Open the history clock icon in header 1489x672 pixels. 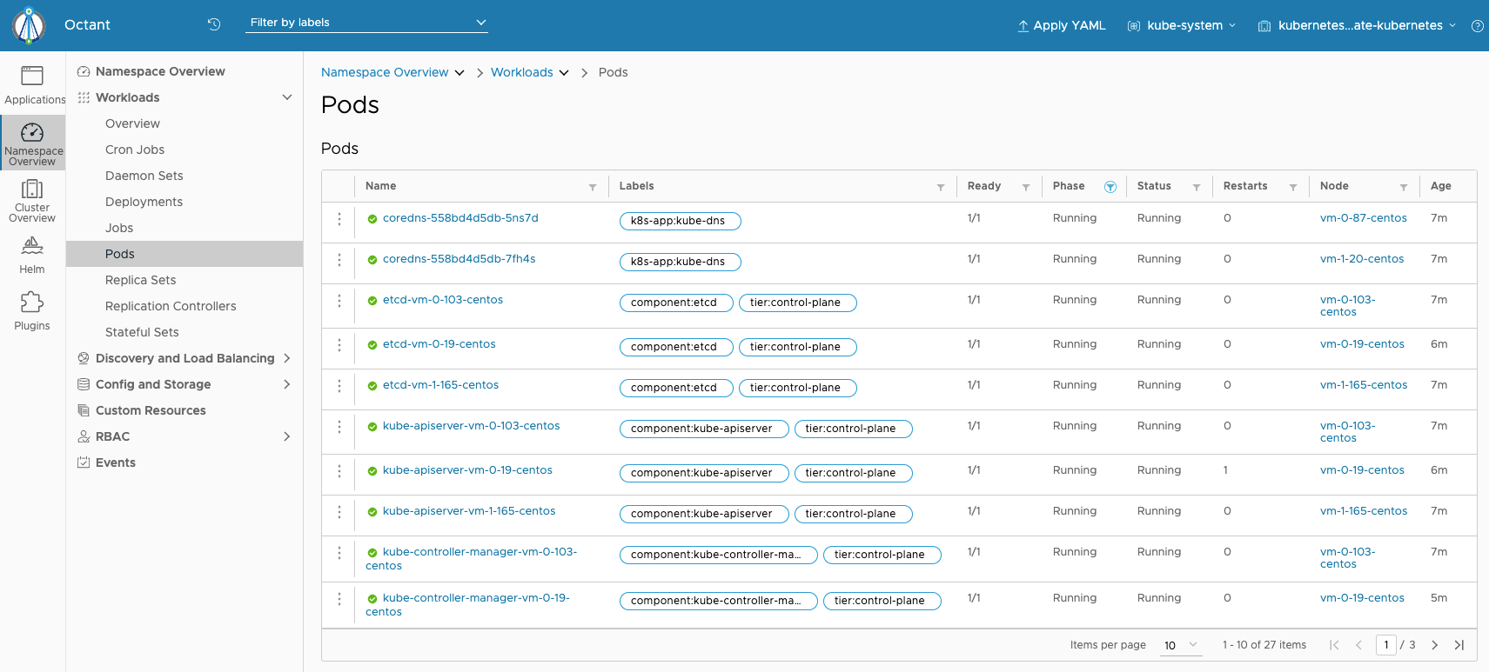coord(214,24)
